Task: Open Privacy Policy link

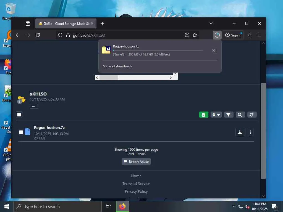Action: click(x=136, y=192)
